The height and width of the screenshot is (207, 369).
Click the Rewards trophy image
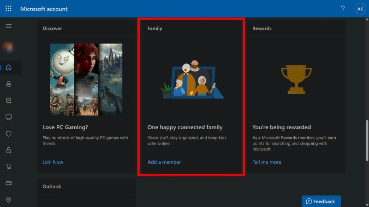click(296, 79)
